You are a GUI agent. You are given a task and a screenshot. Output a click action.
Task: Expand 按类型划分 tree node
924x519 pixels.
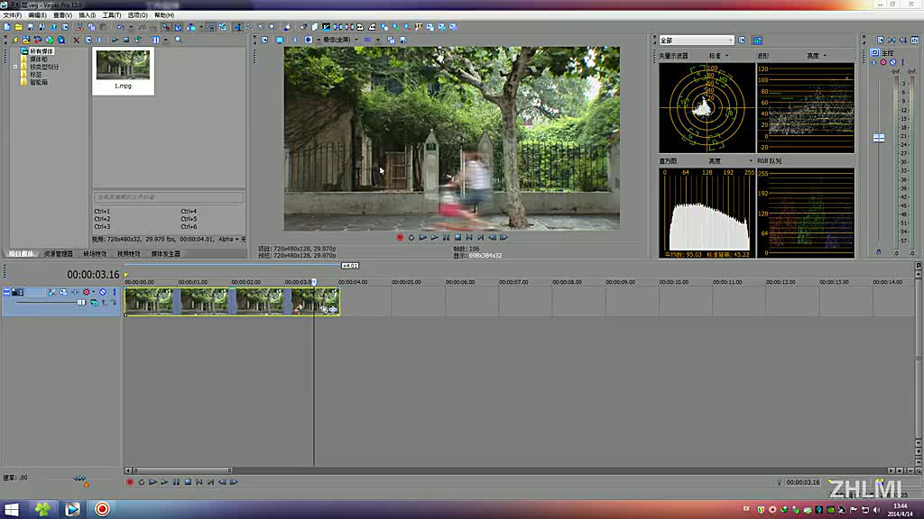pos(14,67)
